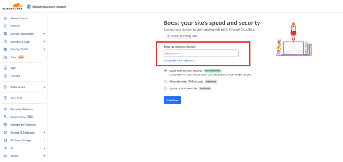343x162 pixels.
Task: Select Quick scan for DNS records
Action: (165, 71)
